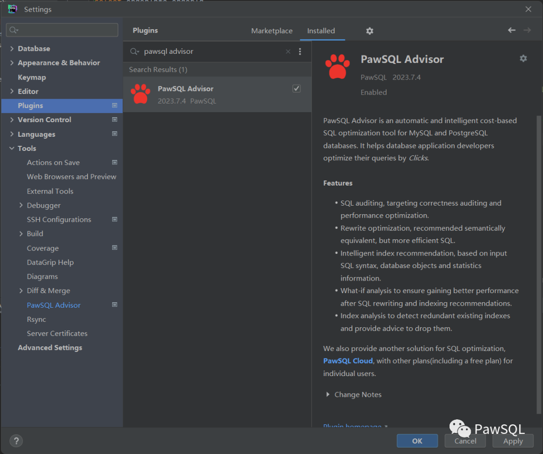Disable the PawSQL Advisor plugin checkbox
The height and width of the screenshot is (454, 543).
297,88
